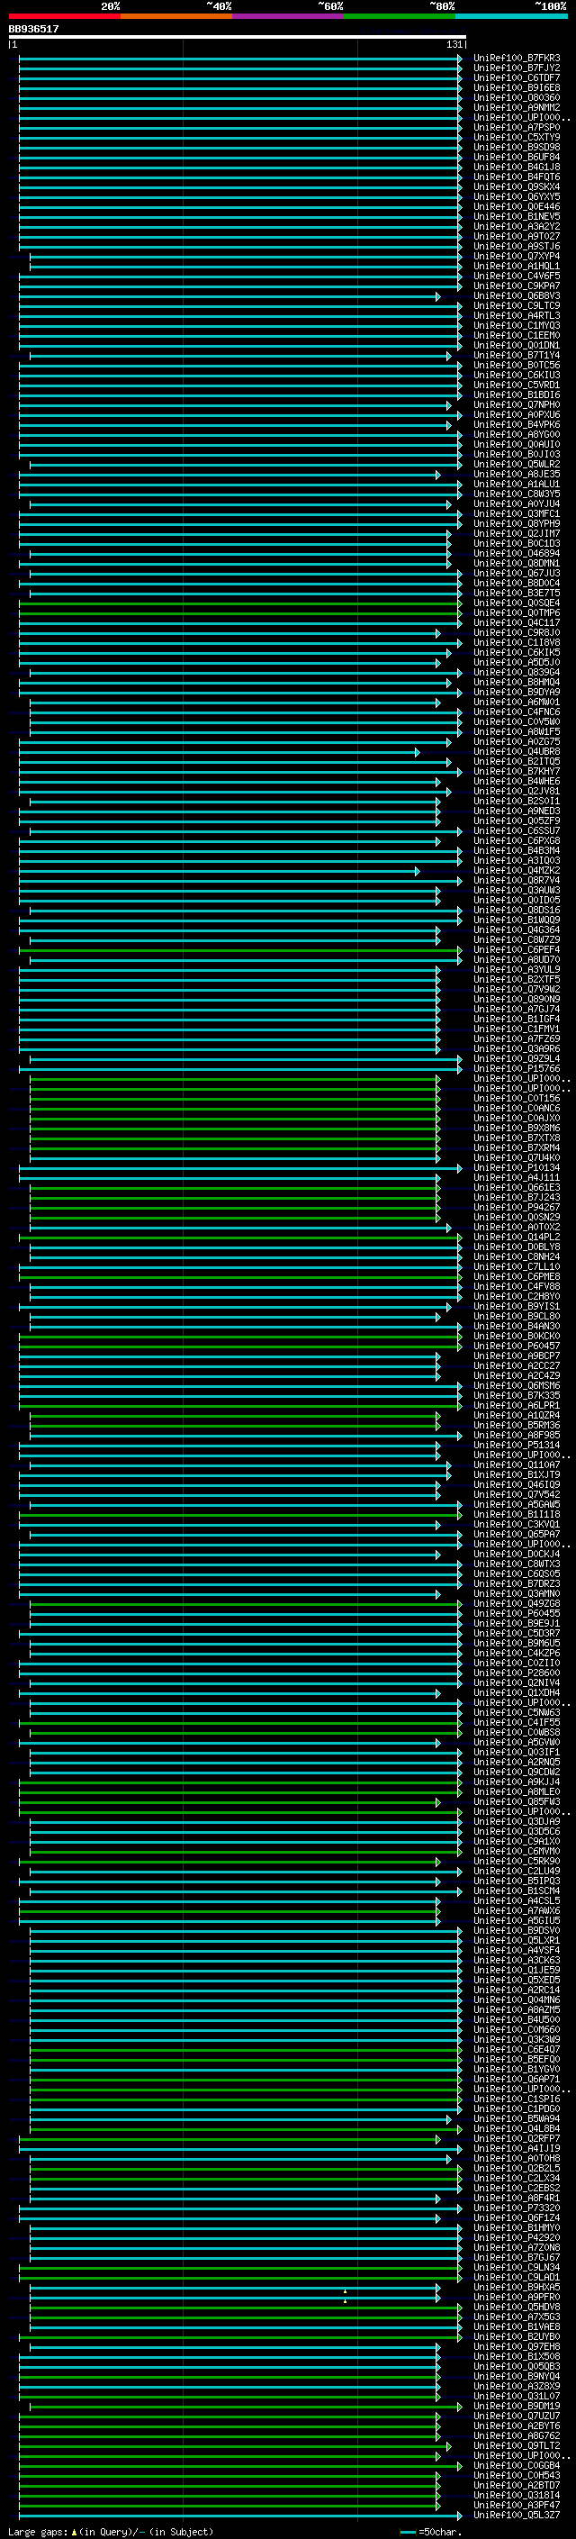Click the green ~80% identity color segment
Viewport: 576px width, 2539px height.
click(399, 16)
